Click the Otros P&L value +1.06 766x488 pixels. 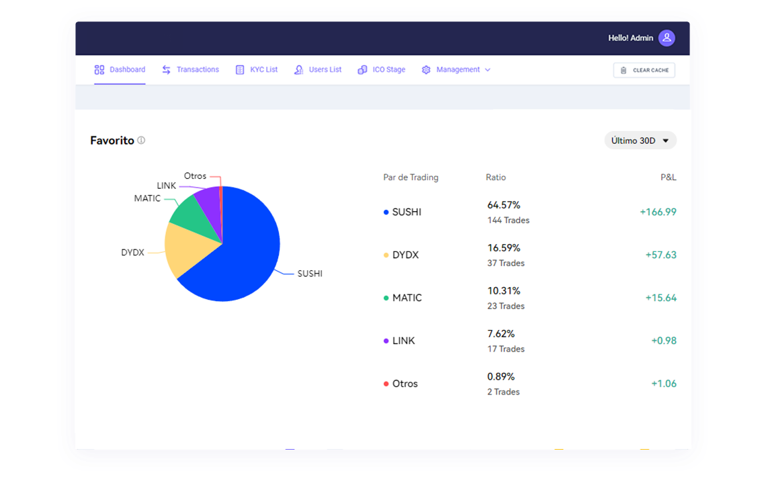[663, 384]
